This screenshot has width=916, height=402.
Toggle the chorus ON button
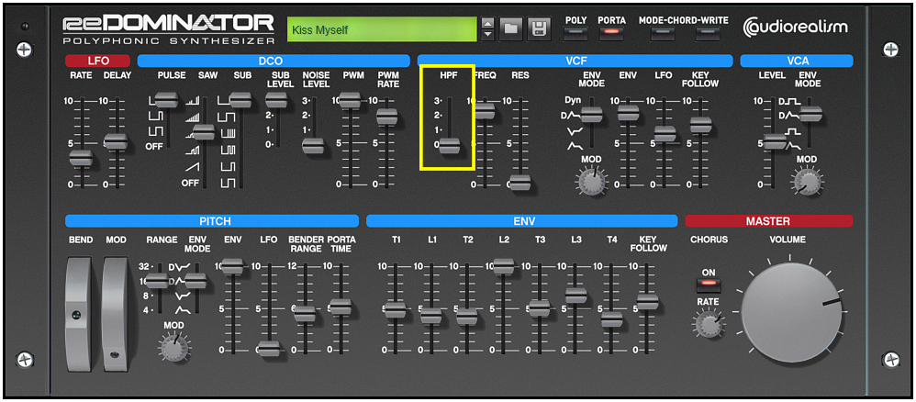[x=709, y=285]
